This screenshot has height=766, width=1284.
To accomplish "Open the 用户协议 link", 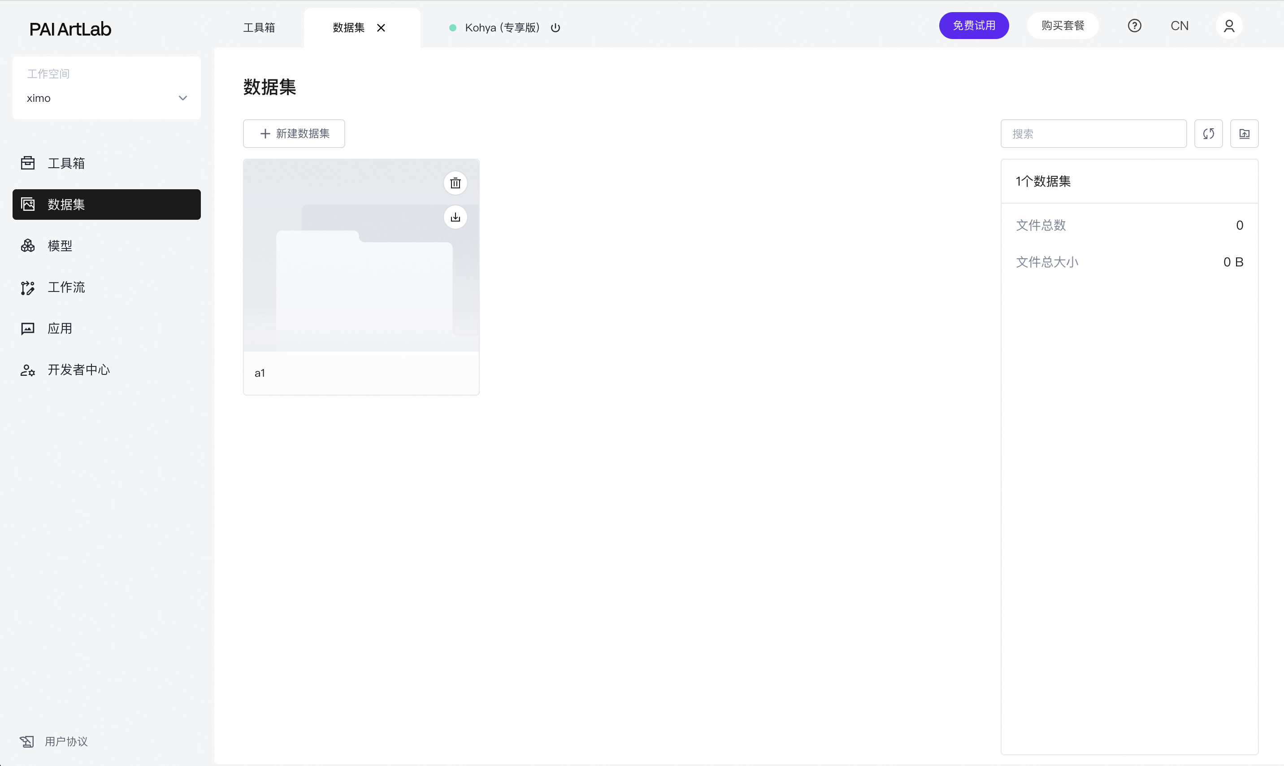I will pos(65,741).
